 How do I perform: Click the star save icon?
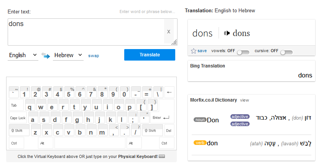[x=193, y=51]
